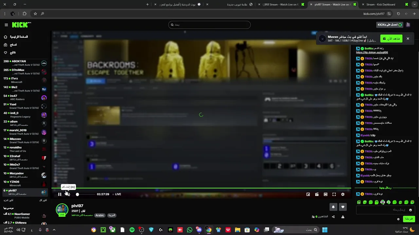Share the plvl97 stream

[x=333, y=217]
